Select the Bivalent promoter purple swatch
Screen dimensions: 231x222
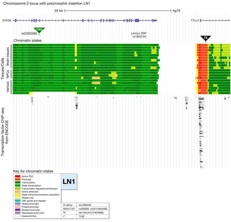click(18, 210)
